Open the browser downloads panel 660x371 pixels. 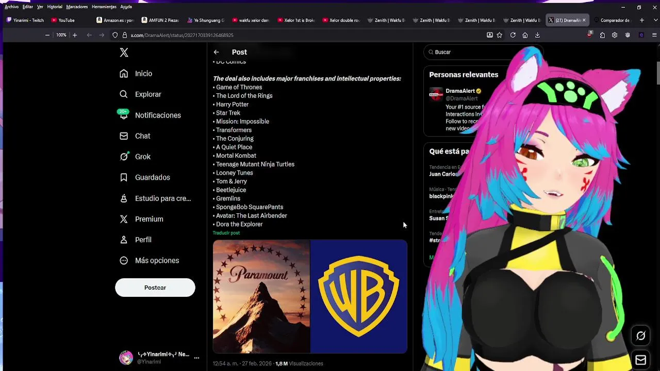[537, 35]
